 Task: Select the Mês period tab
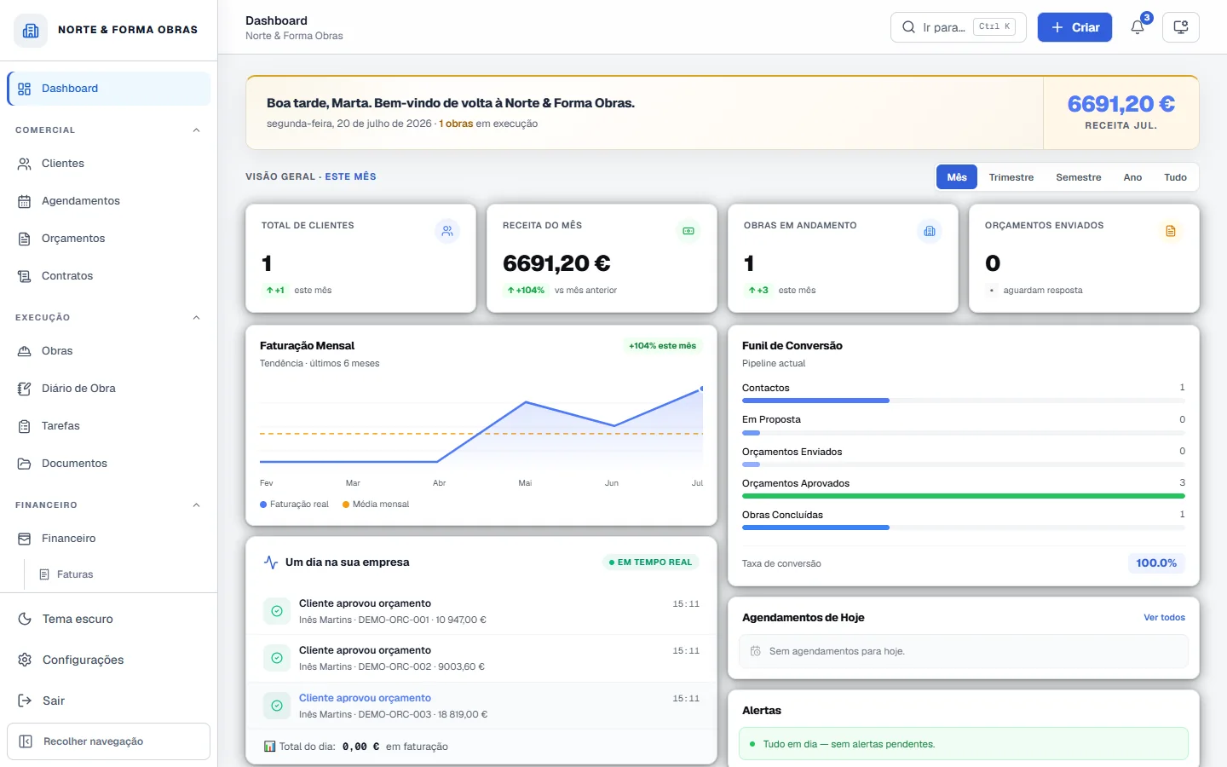click(957, 177)
